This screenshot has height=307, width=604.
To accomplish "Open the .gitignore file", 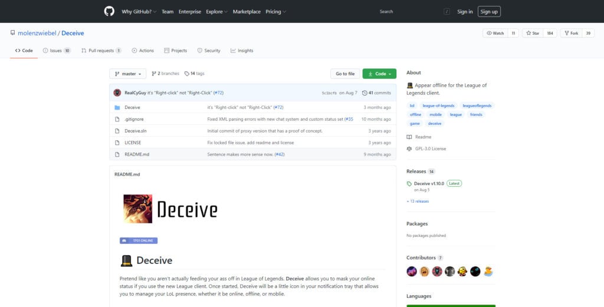I will (x=134, y=119).
